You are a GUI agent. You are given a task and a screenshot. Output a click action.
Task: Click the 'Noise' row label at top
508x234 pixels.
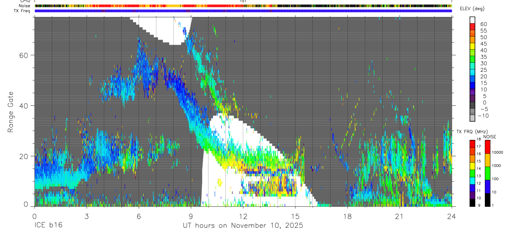25,6
